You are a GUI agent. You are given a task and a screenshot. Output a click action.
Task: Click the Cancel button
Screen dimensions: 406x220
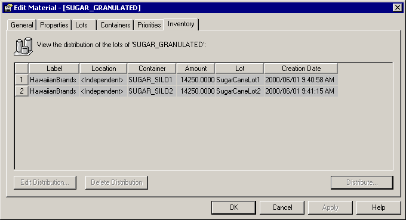point(282,207)
